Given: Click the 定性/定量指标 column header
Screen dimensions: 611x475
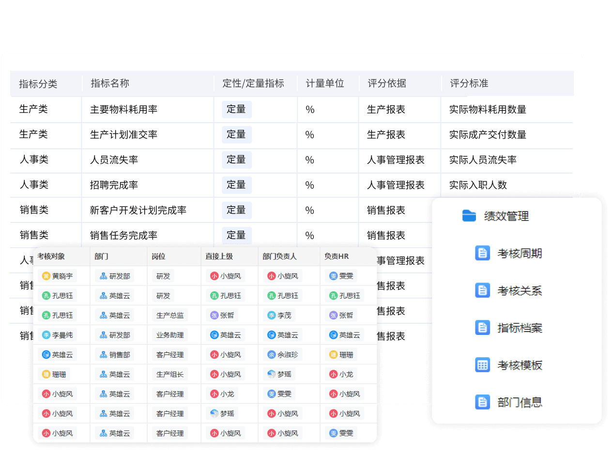Looking at the screenshot, I should point(253,83).
